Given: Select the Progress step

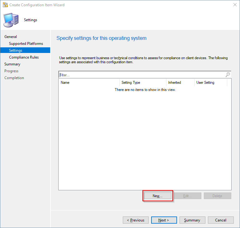Looking at the screenshot, I should pos(11,71).
